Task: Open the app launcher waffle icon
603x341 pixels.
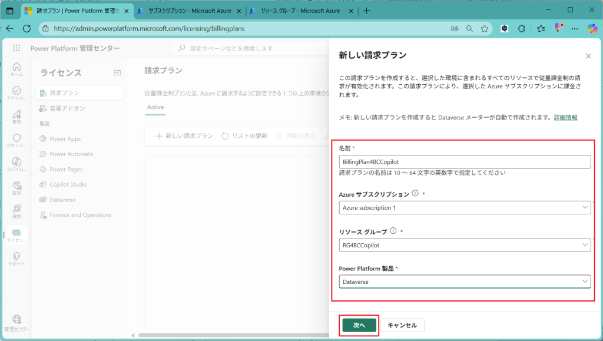Action: (16, 48)
